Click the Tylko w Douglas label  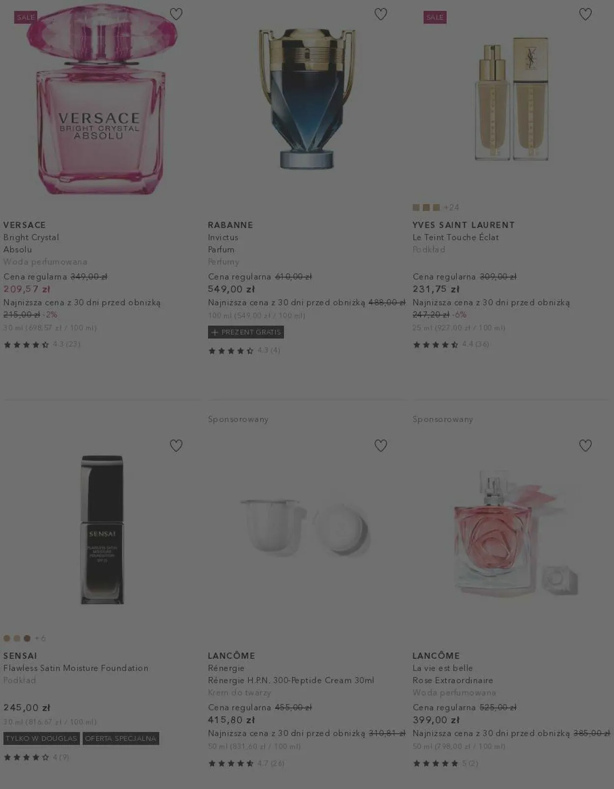tap(42, 738)
